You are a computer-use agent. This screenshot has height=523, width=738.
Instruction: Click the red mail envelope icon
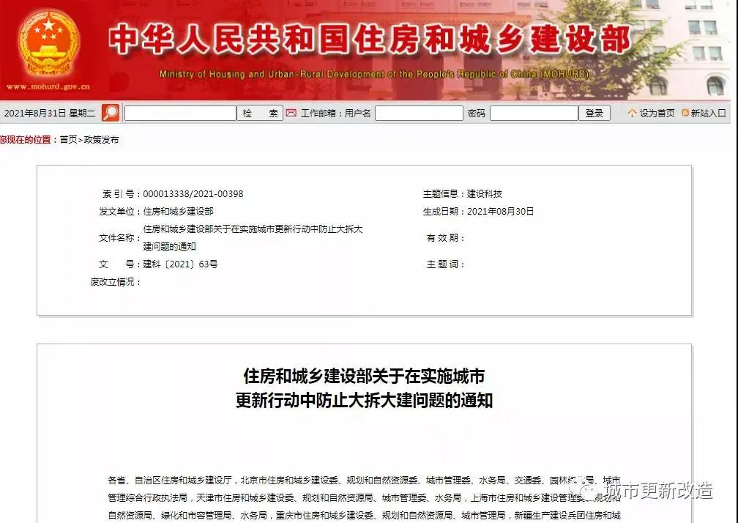pyautogui.click(x=291, y=113)
